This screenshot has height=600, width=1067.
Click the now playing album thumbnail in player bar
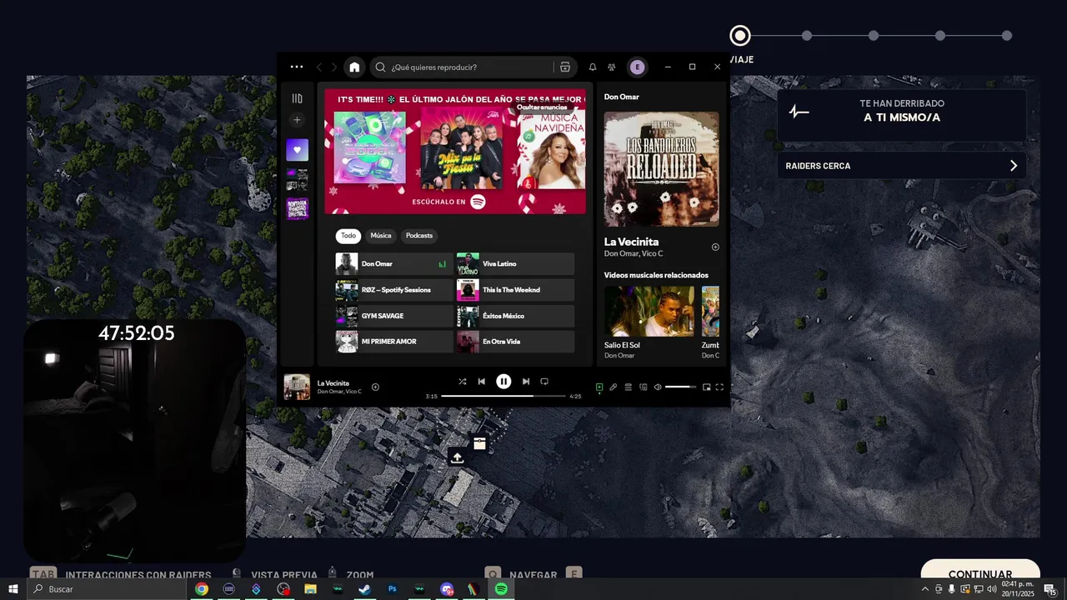[297, 387]
